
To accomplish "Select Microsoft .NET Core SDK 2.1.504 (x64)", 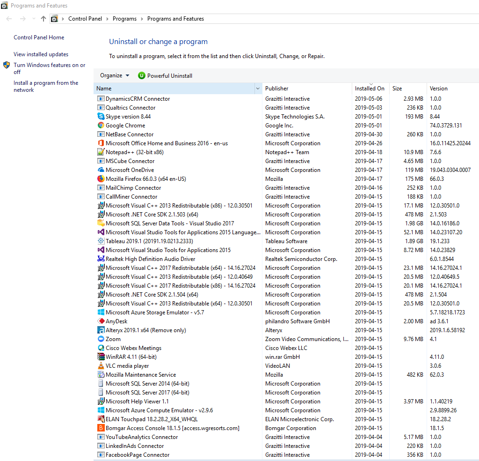I will (x=286, y=295).
